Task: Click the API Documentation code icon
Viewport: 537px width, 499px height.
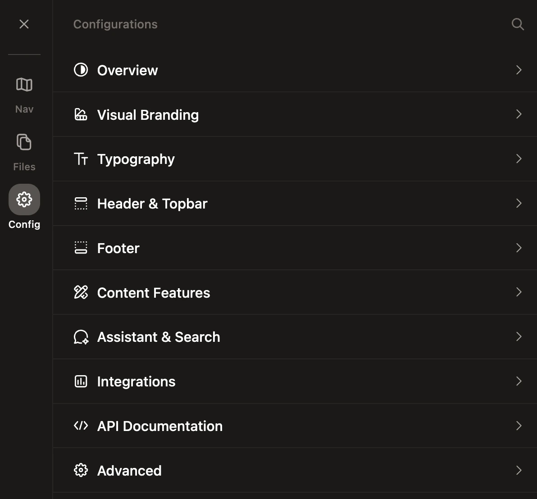Action: [x=81, y=426]
